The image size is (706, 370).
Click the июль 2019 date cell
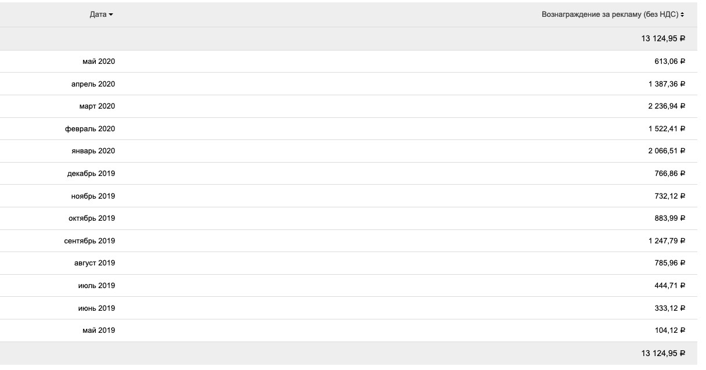pyautogui.click(x=96, y=286)
